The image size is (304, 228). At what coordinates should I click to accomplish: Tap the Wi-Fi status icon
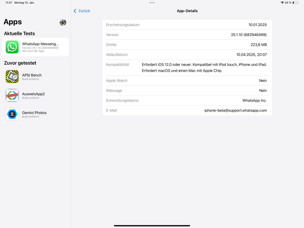[x=282, y=3]
